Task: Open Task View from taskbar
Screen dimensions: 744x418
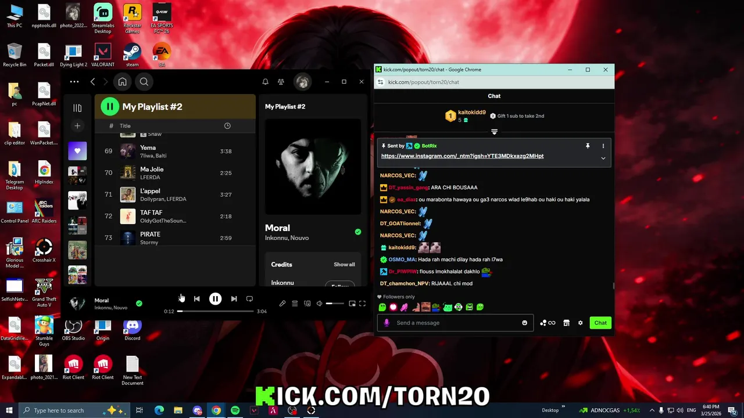Action: point(139,410)
